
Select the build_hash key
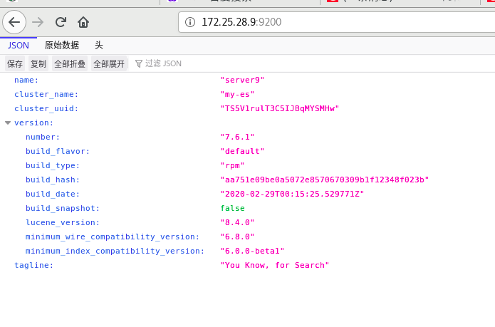pos(53,180)
